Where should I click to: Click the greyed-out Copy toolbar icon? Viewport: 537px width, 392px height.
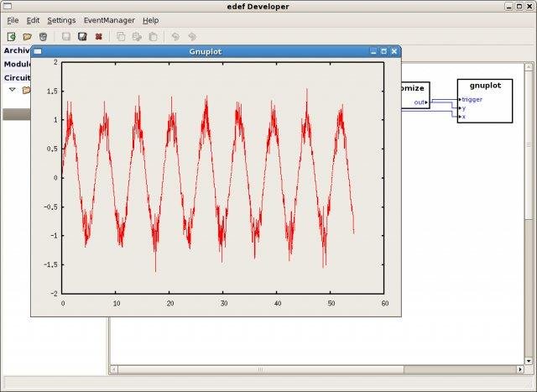121,36
